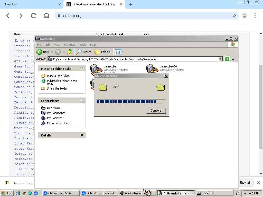Collapse the File and Folder Tasks panel
Image resolution: width=263 pixels, height=197 pixels.
coord(82,68)
